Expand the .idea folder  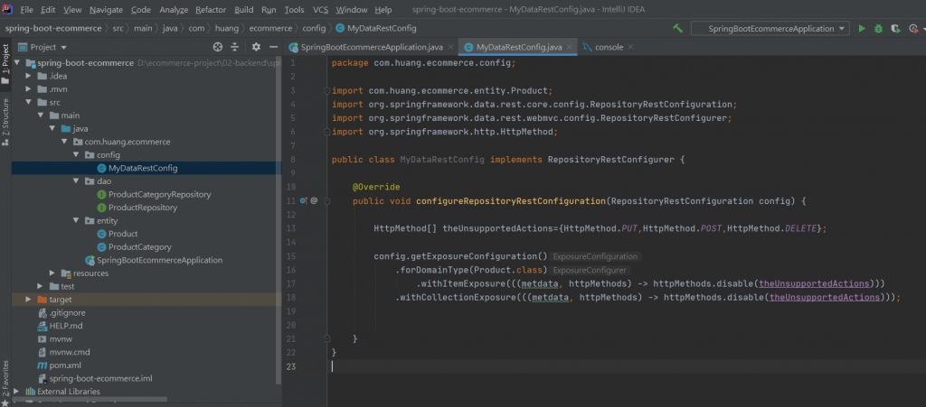pyautogui.click(x=30, y=76)
